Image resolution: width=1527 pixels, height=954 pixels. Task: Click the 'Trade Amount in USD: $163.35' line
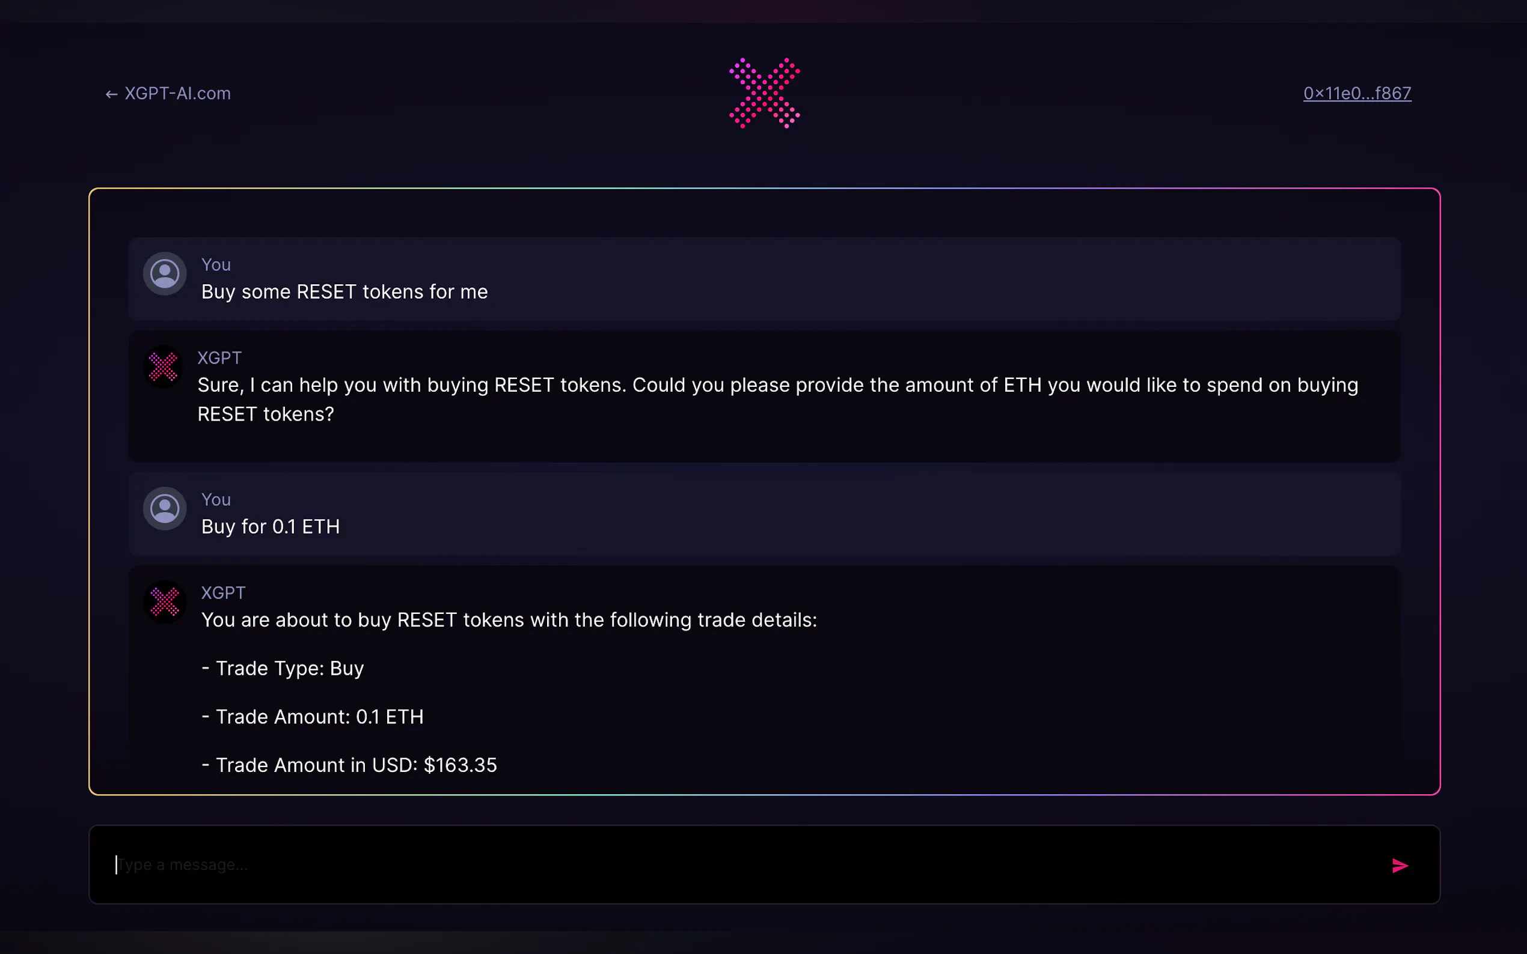349,765
